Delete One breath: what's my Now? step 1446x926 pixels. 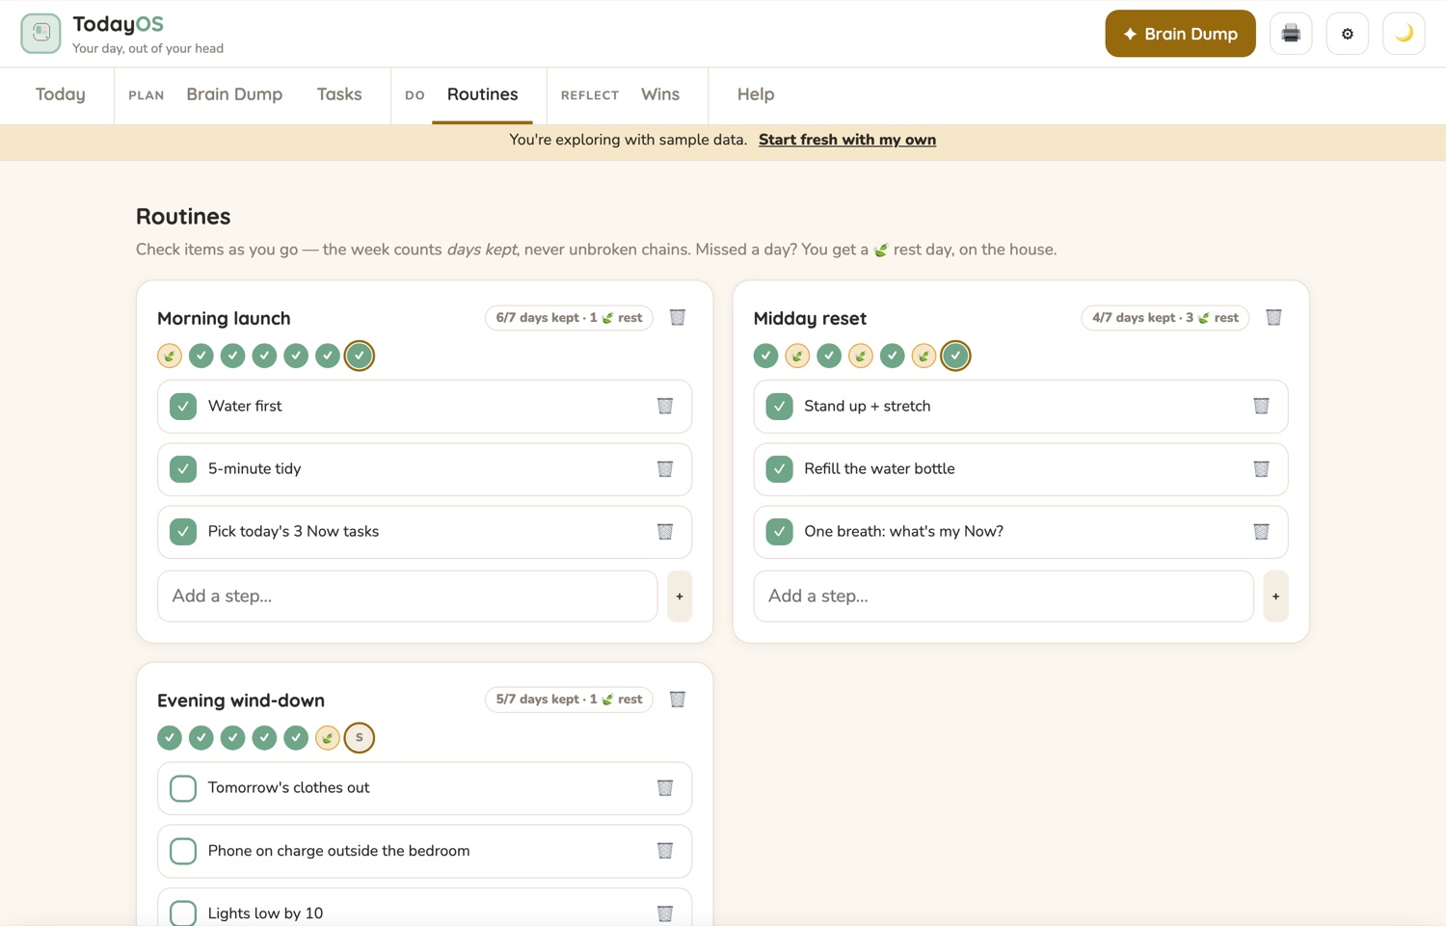1261,532
